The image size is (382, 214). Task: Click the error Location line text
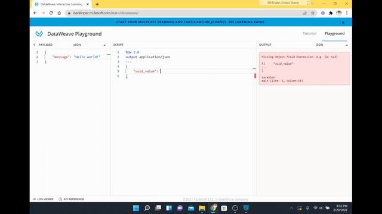point(282,81)
